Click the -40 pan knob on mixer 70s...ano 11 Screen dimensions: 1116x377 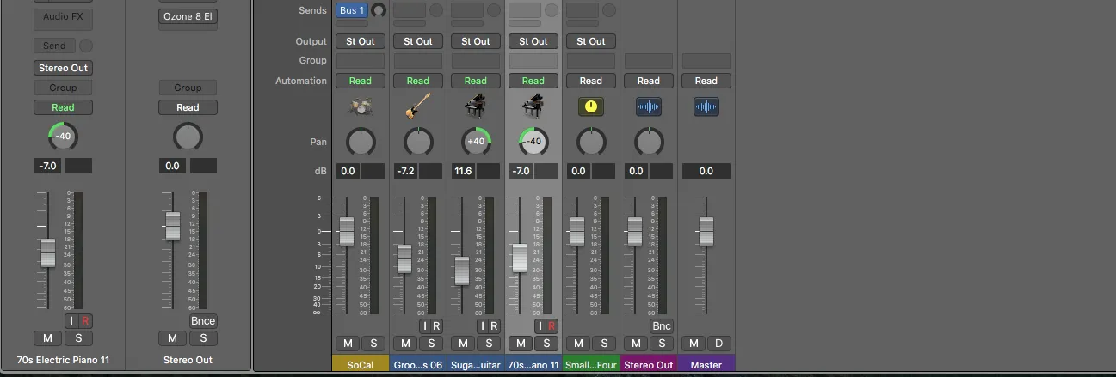pos(533,142)
